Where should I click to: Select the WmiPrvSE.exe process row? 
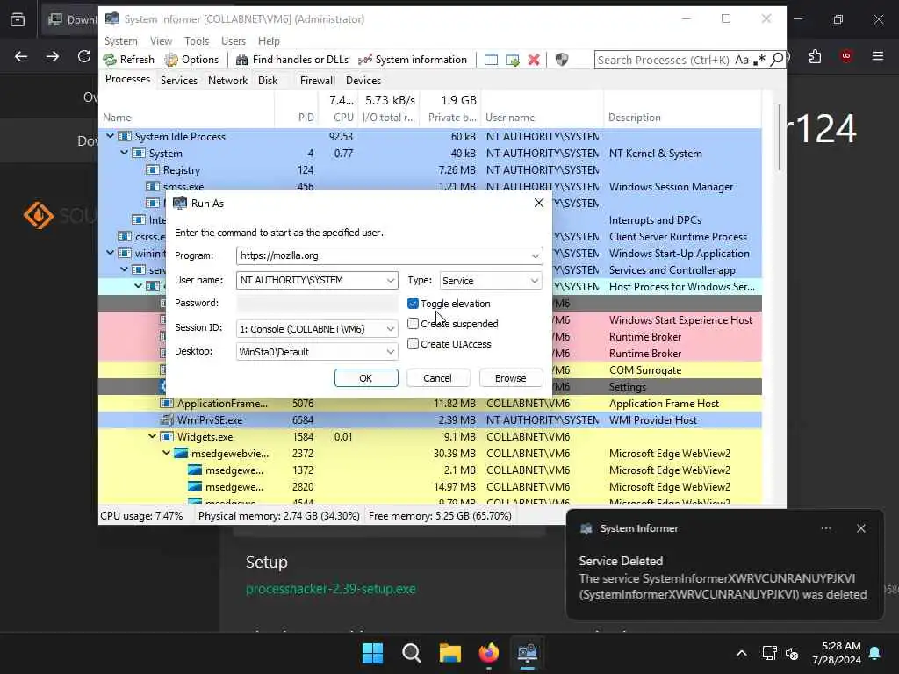click(x=430, y=419)
